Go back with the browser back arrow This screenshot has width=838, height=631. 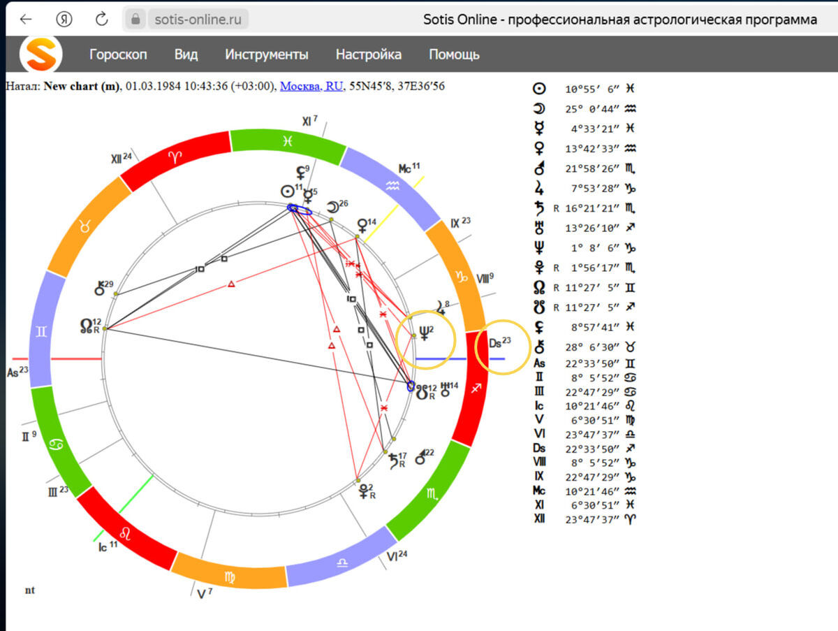[26, 19]
